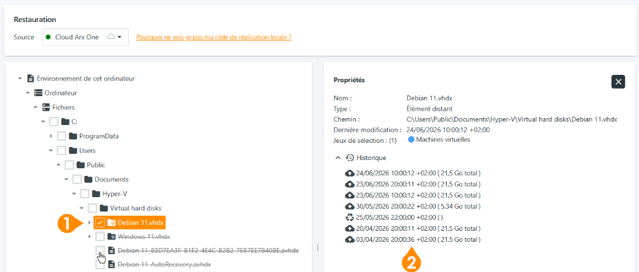Expand the Windows 11.vhdx item
Screen dimensions: 639x272
click(x=90, y=237)
